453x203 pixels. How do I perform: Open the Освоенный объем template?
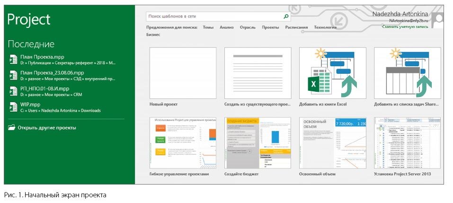pyautogui.click(x=332, y=143)
